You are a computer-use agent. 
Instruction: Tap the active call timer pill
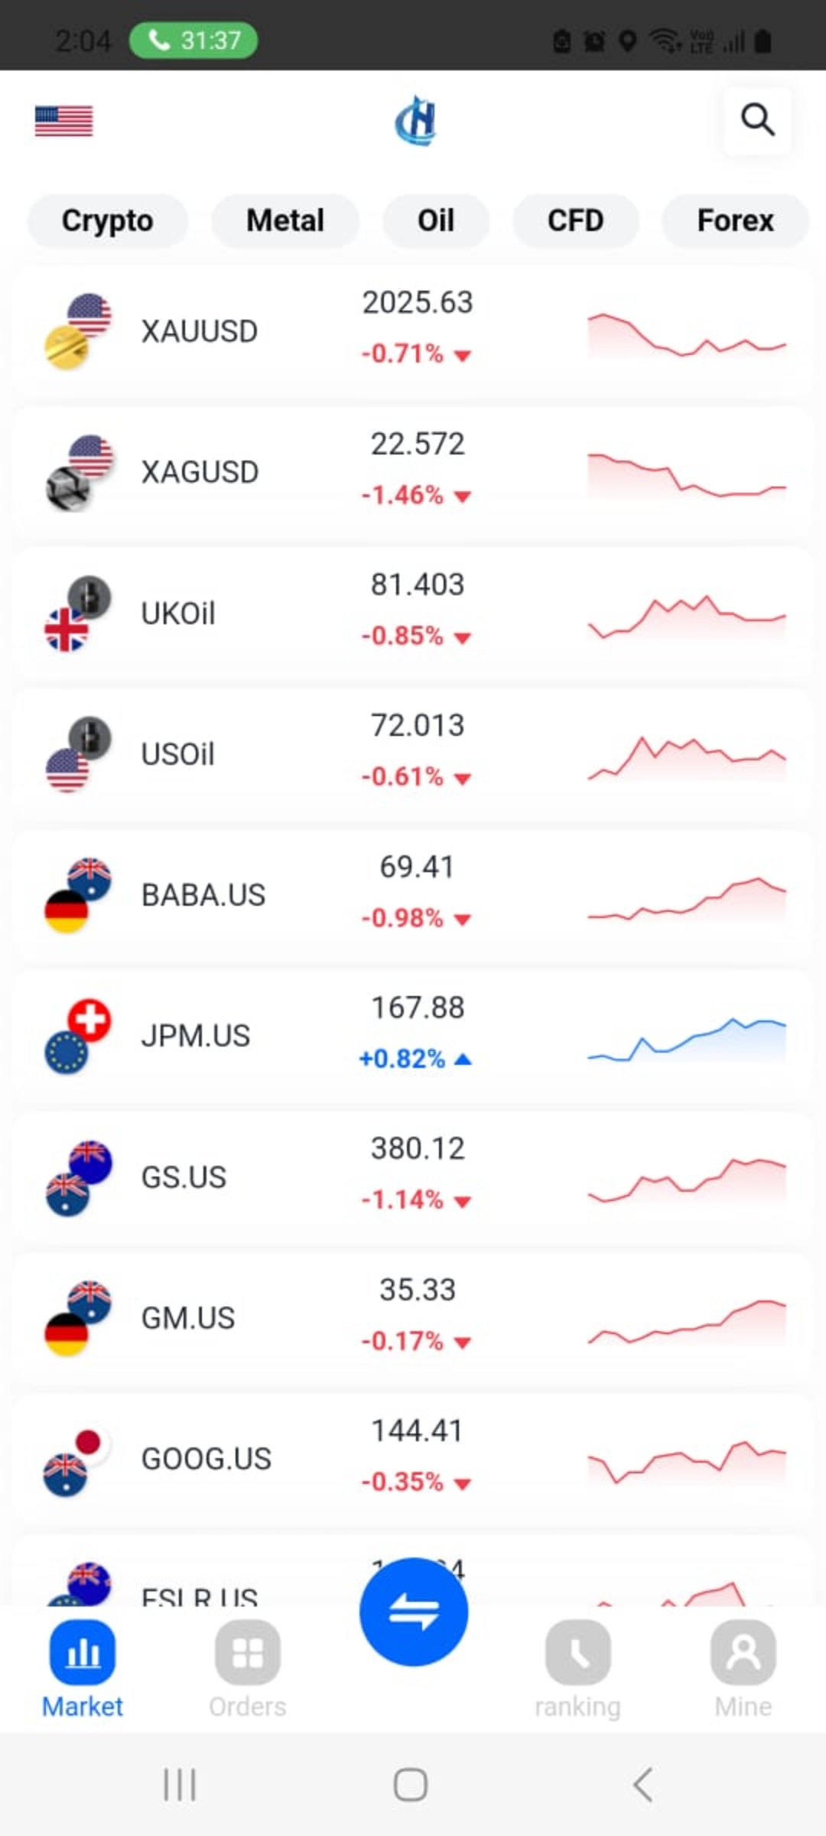tap(193, 40)
